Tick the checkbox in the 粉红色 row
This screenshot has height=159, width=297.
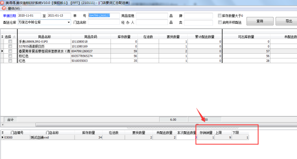pyautogui.click(x=10, y=56)
